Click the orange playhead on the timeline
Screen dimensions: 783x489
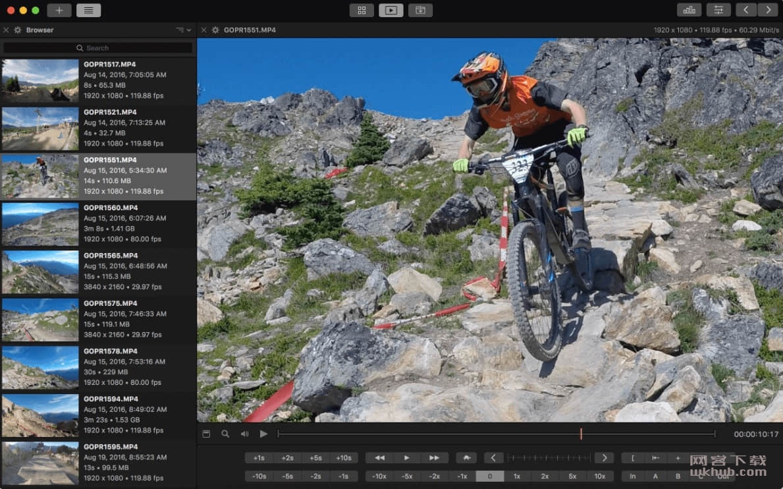point(581,434)
